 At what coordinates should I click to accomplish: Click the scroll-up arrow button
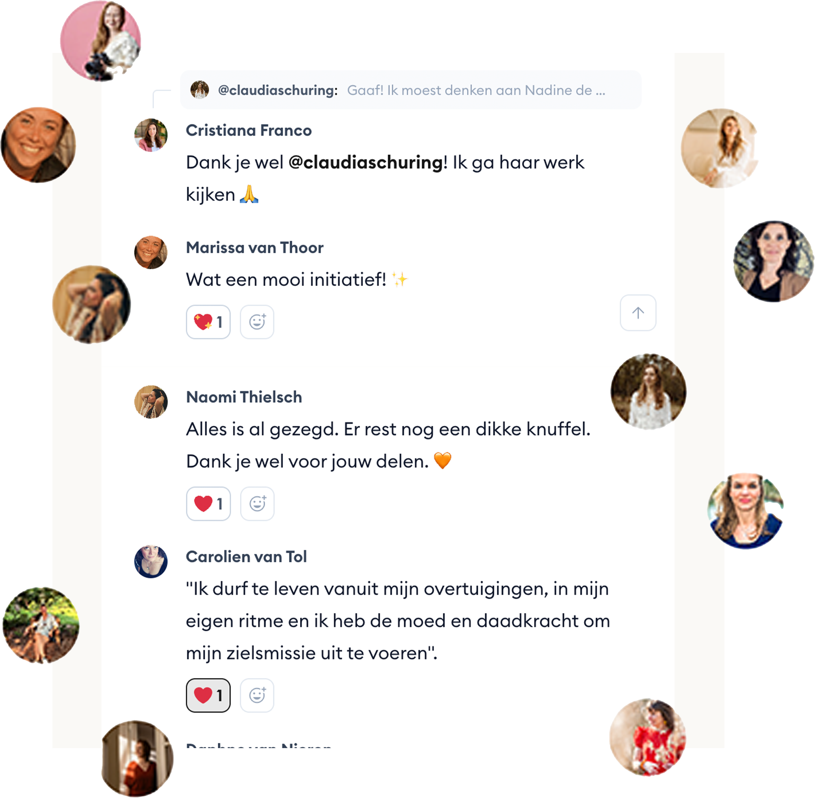click(x=637, y=313)
